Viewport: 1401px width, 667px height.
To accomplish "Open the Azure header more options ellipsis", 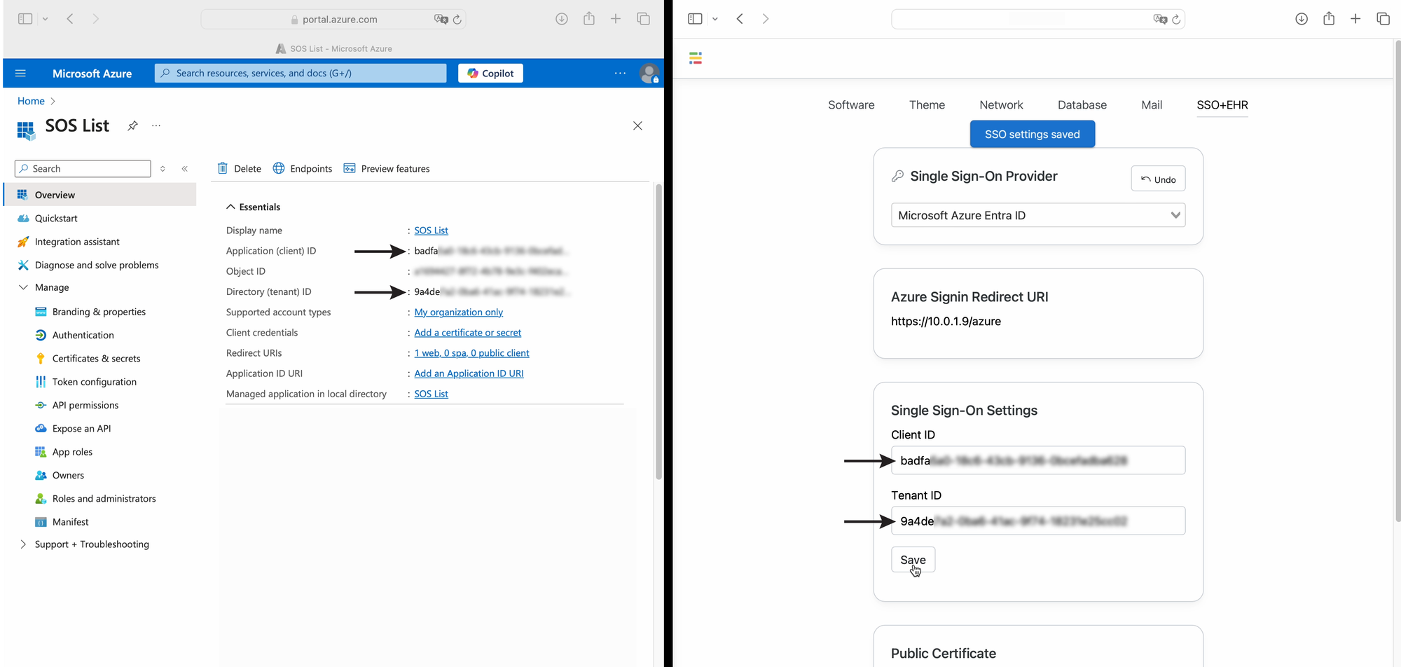I will pos(620,73).
